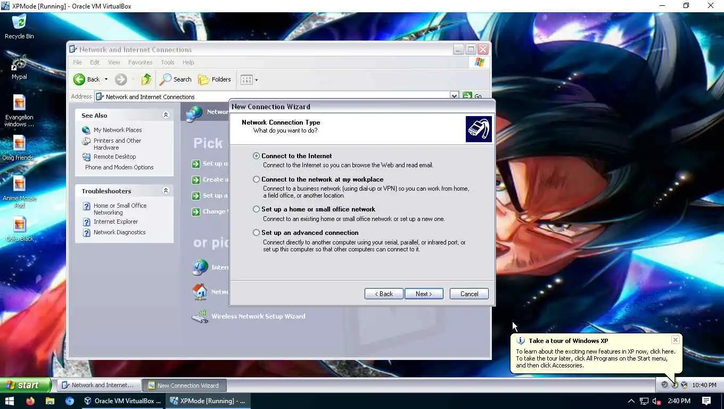
Task: Click the Network Diagnostics help icon
Action: (86, 233)
